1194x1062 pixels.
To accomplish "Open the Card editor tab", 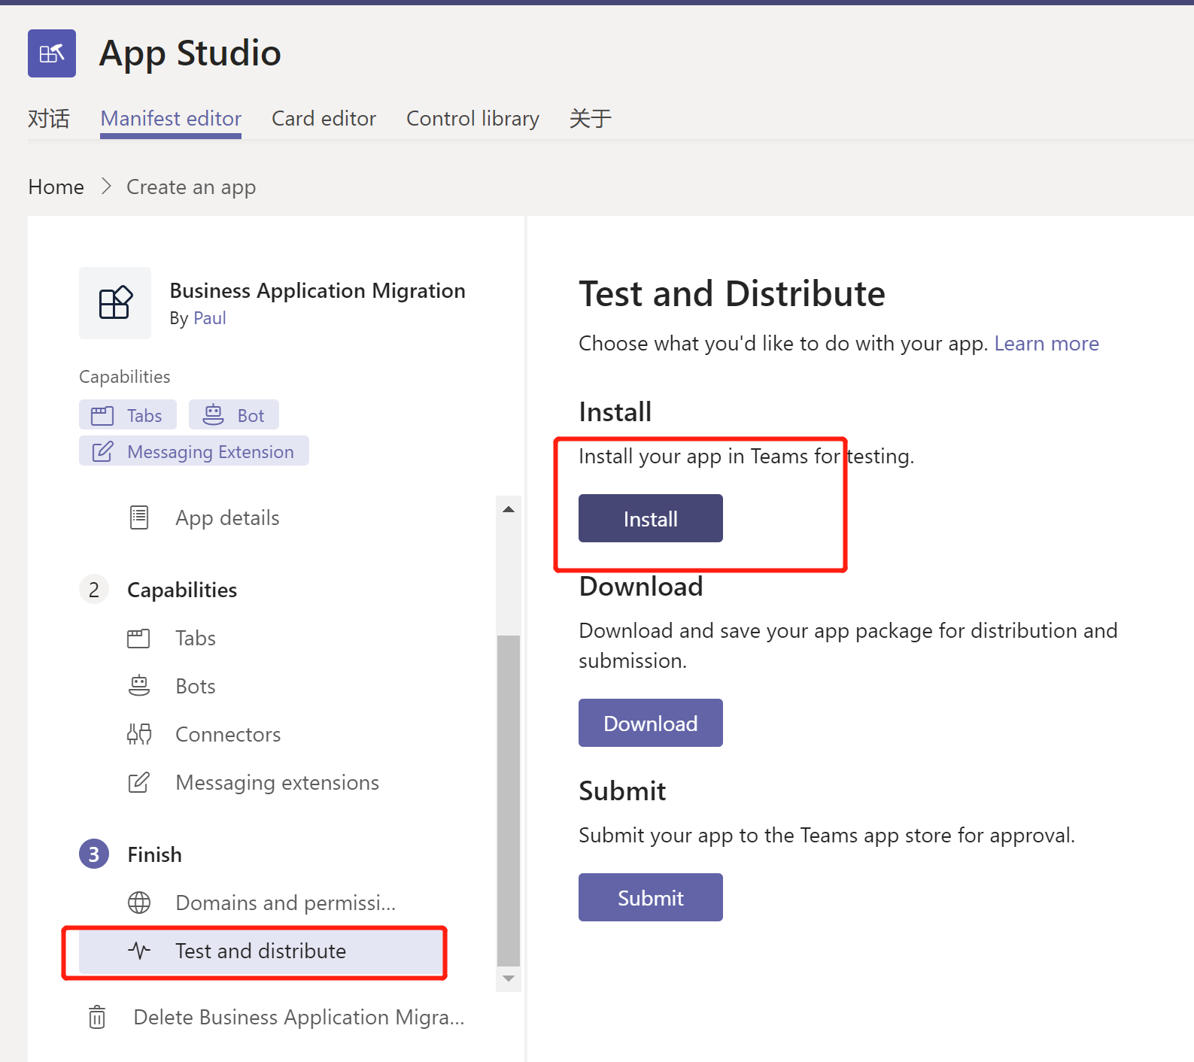I will (x=324, y=118).
